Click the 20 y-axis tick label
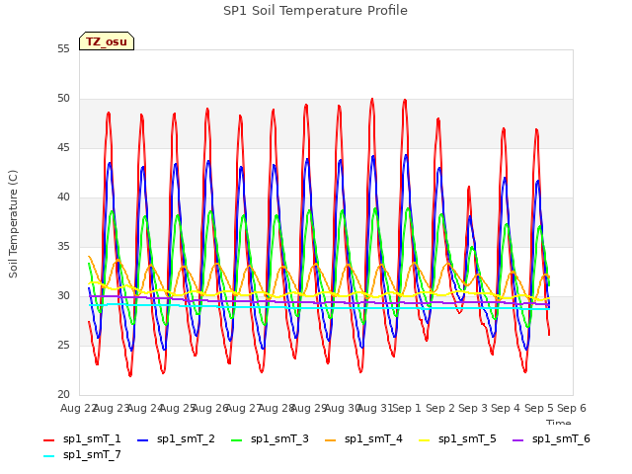This screenshot has height=474, width=632. click(x=63, y=395)
